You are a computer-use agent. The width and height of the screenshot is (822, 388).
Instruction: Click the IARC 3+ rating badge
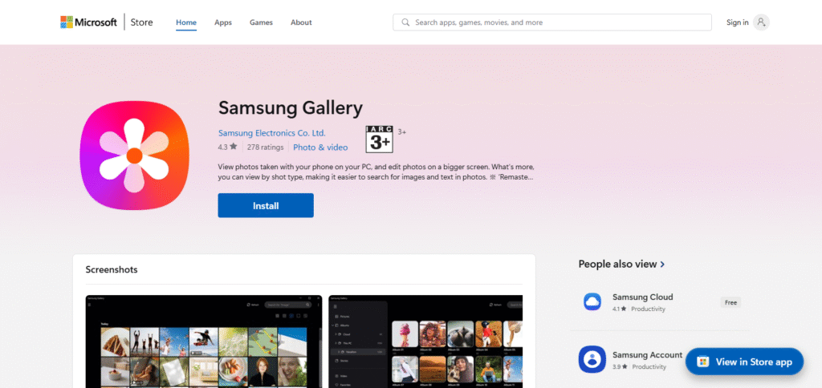(380, 139)
